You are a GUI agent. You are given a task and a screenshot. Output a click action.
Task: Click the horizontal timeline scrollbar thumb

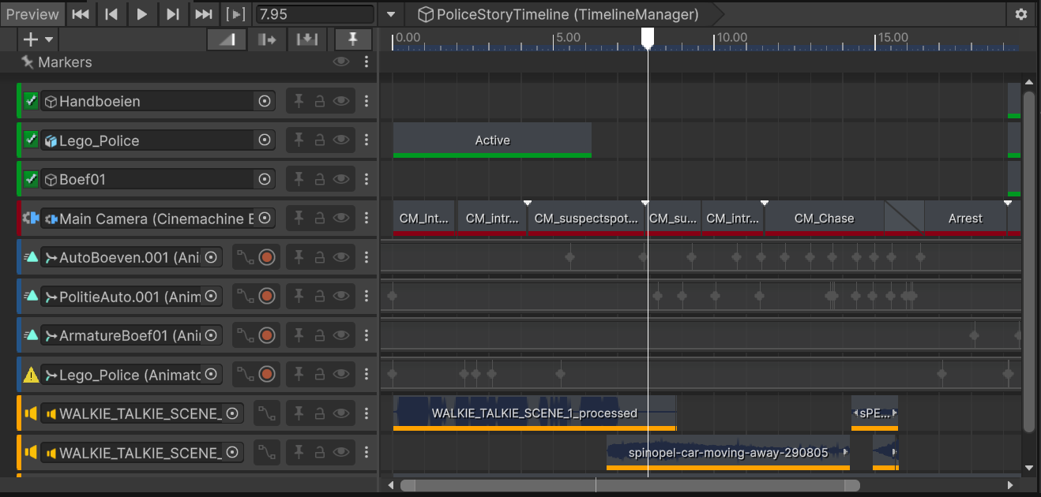pos(629,484)
